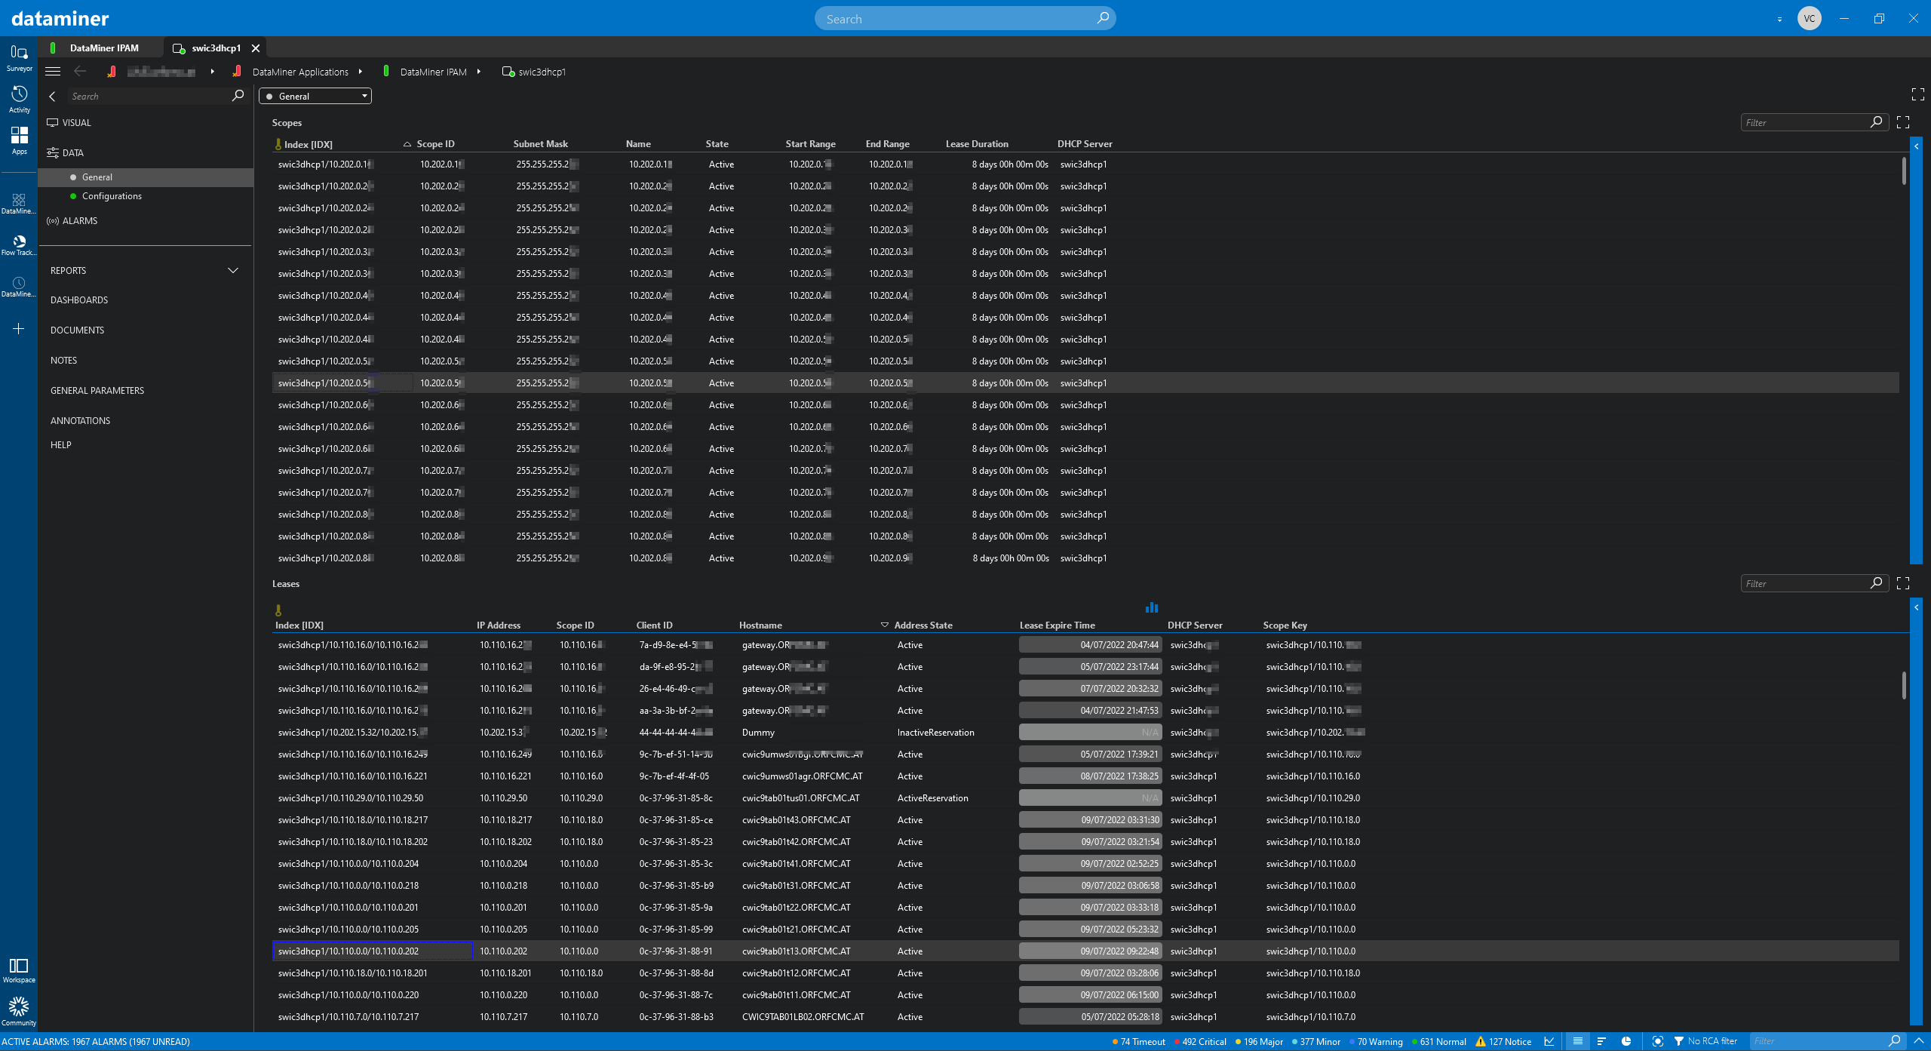Click the 74 Timeout alarm counter

[1139, 1041]
